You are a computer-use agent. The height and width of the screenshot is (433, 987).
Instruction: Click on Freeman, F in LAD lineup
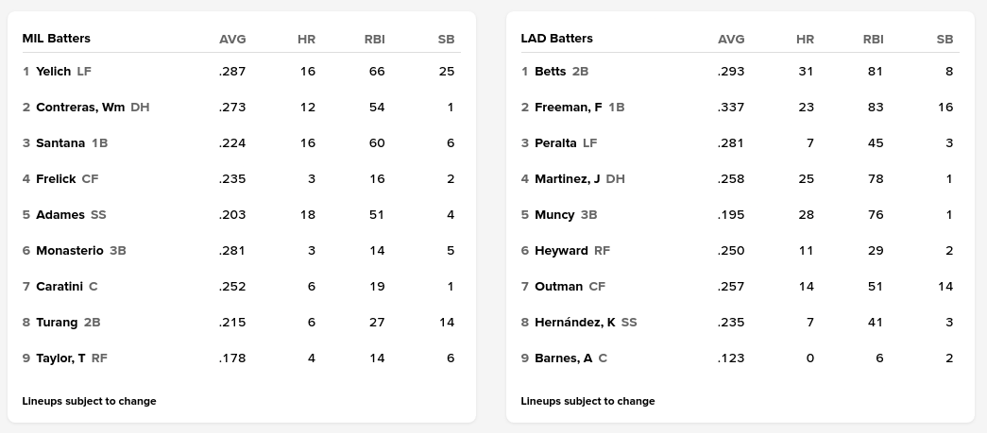[x=569, y=107]
